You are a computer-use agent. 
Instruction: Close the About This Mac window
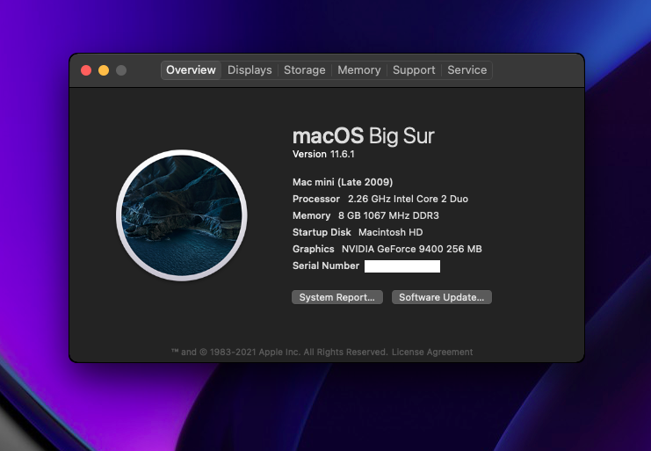coord(86,70)
